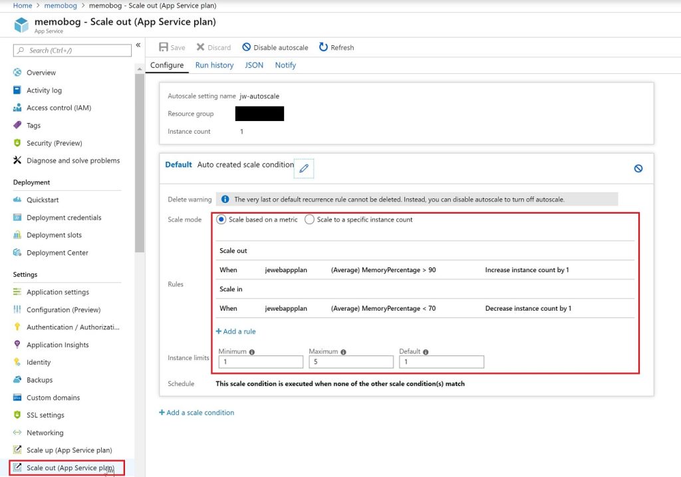This screenshot has height=477, width=681.
Task: Click the Quickstart cloud icon
Action: pos(17,200)
